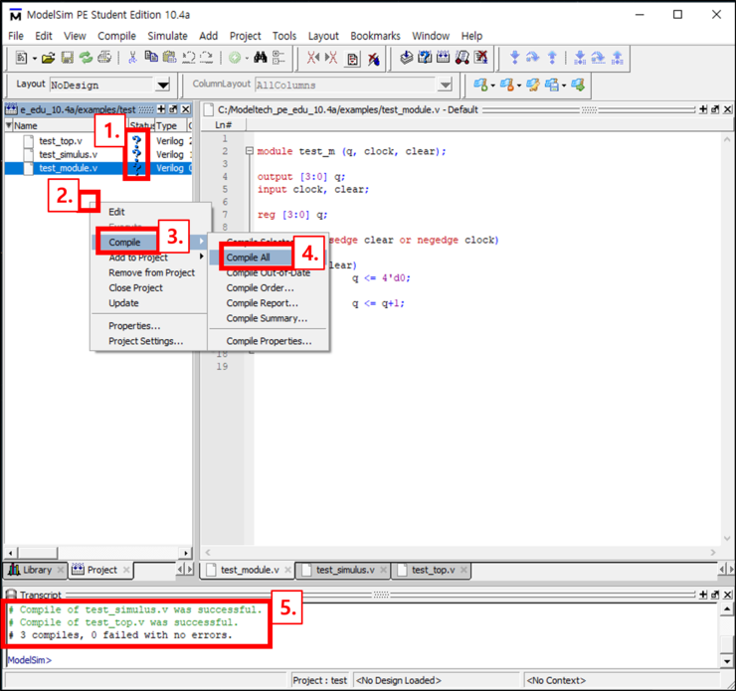Open the dropdown arrow next to the fourth second-row icon

point(564,86)
